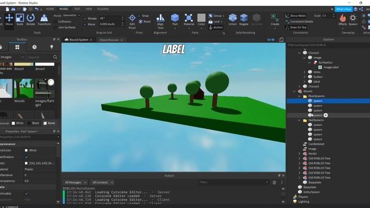Select the None background option in Toolbox

coord(49,123)
